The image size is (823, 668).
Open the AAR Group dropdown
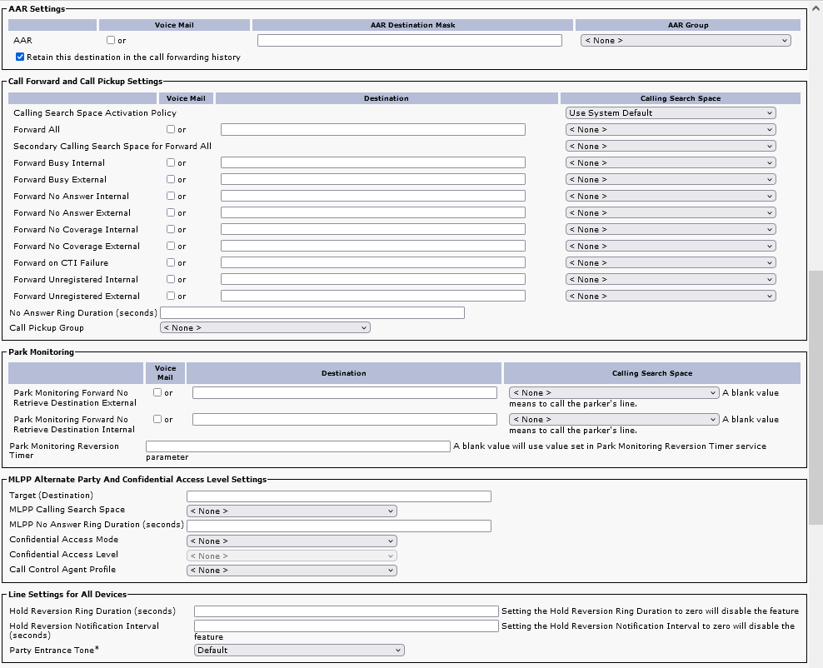point(685,40)
